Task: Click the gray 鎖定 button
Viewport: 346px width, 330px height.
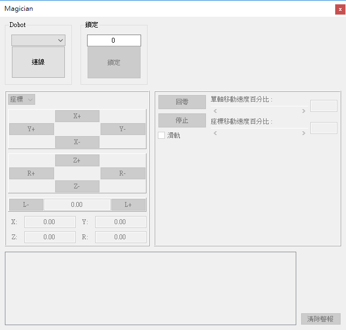Action: click(114, 63)
